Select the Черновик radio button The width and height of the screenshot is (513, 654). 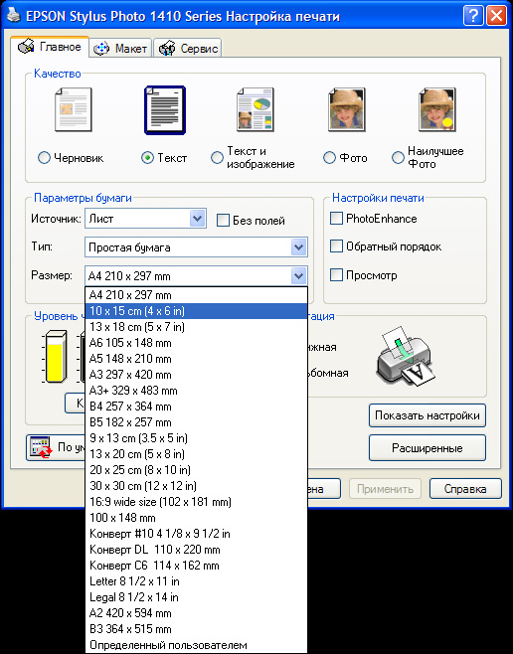point(44,158)
